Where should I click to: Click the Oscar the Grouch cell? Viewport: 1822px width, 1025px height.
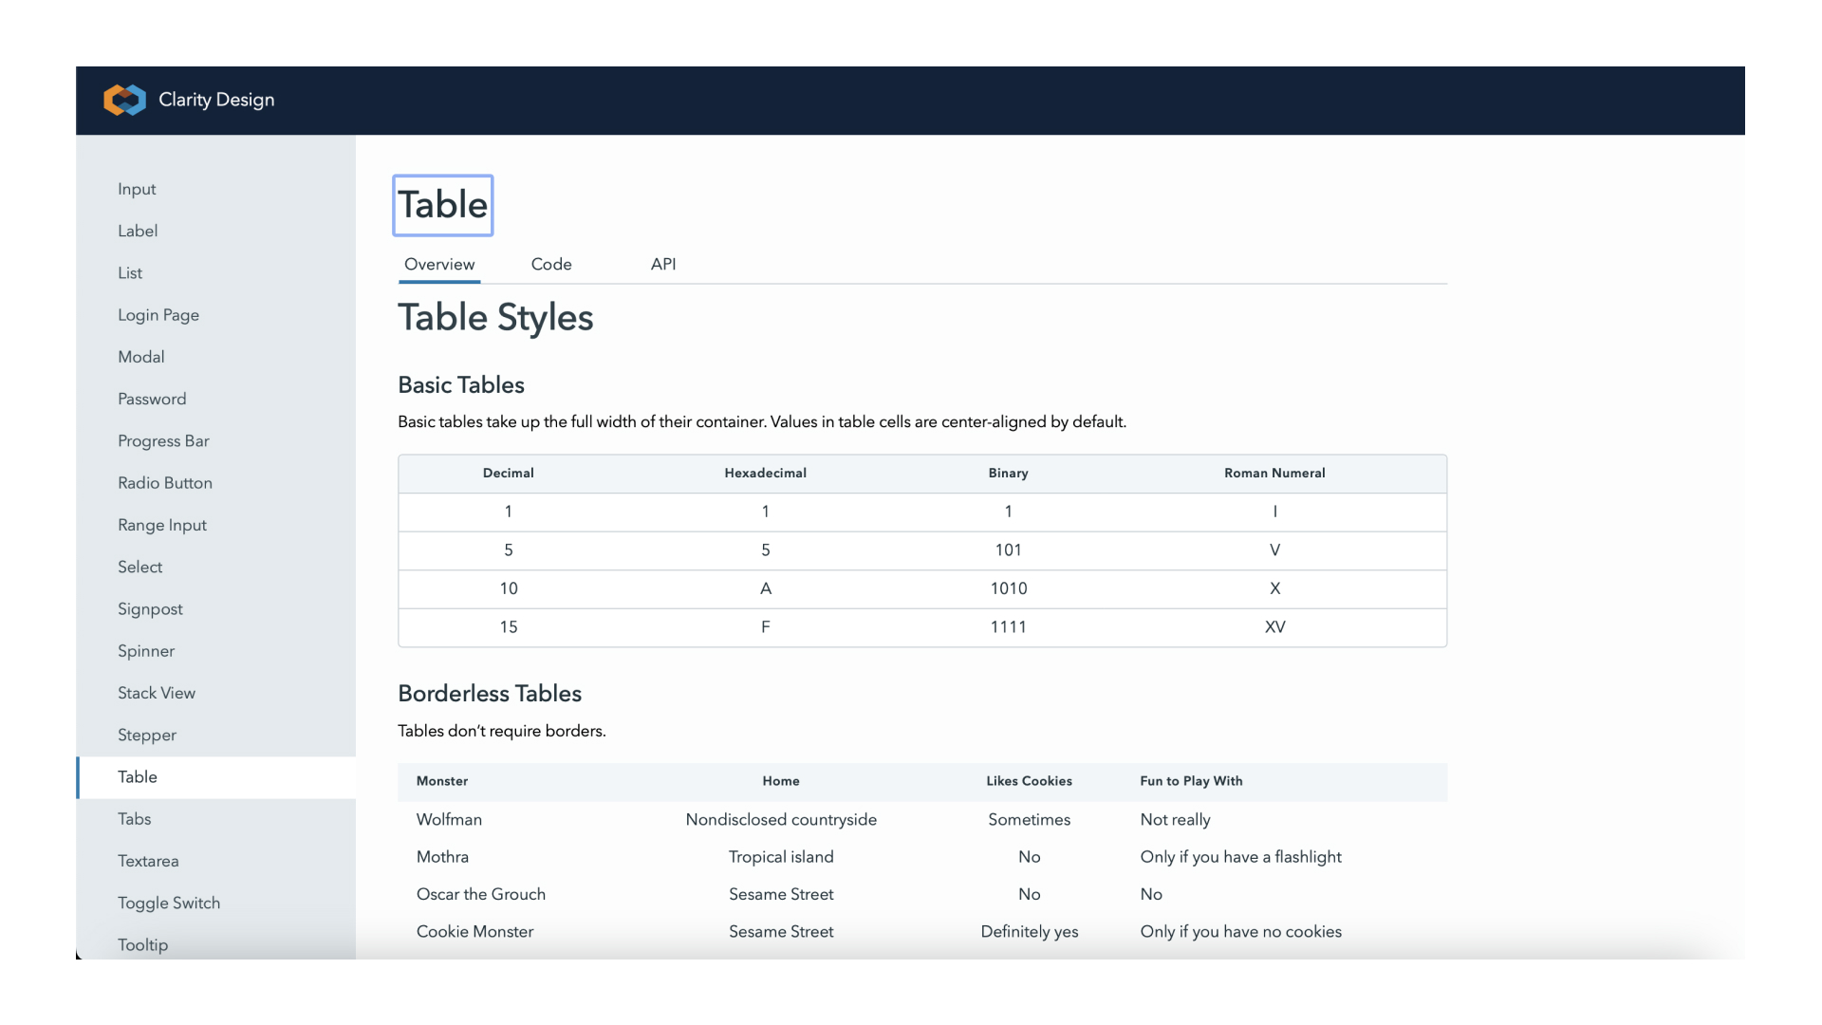point(481,894)
